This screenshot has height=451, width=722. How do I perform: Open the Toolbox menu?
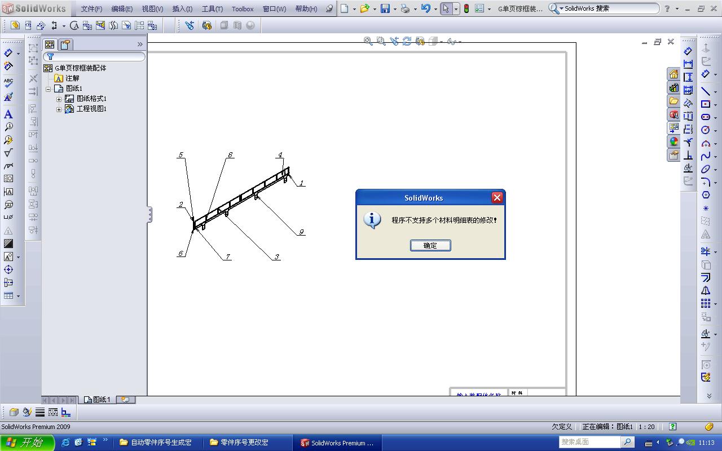point(243,9)
